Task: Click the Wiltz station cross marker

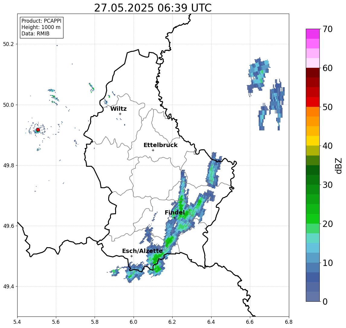Action: tap(120, 114)
